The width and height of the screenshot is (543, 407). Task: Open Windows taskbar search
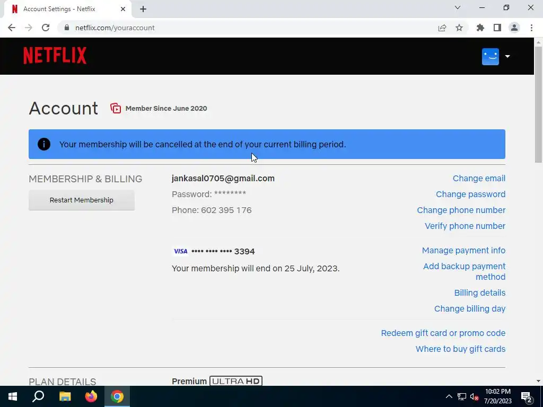point(38,396)
